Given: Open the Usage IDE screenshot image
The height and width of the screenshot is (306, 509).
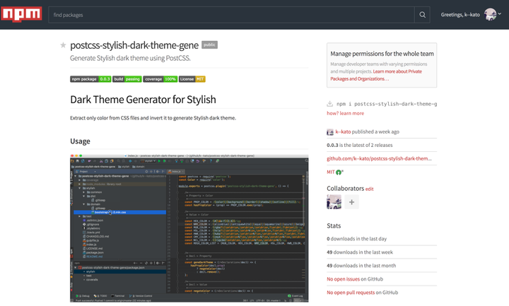Looking at the screenshot, I should pos(189,228).
